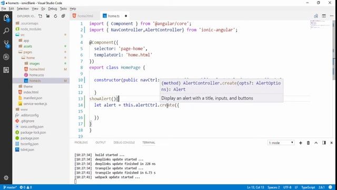Maximize the terminal panel with caret
This screenshot has height=190, width=337.
pyautogui.click(x=316, y=143)
